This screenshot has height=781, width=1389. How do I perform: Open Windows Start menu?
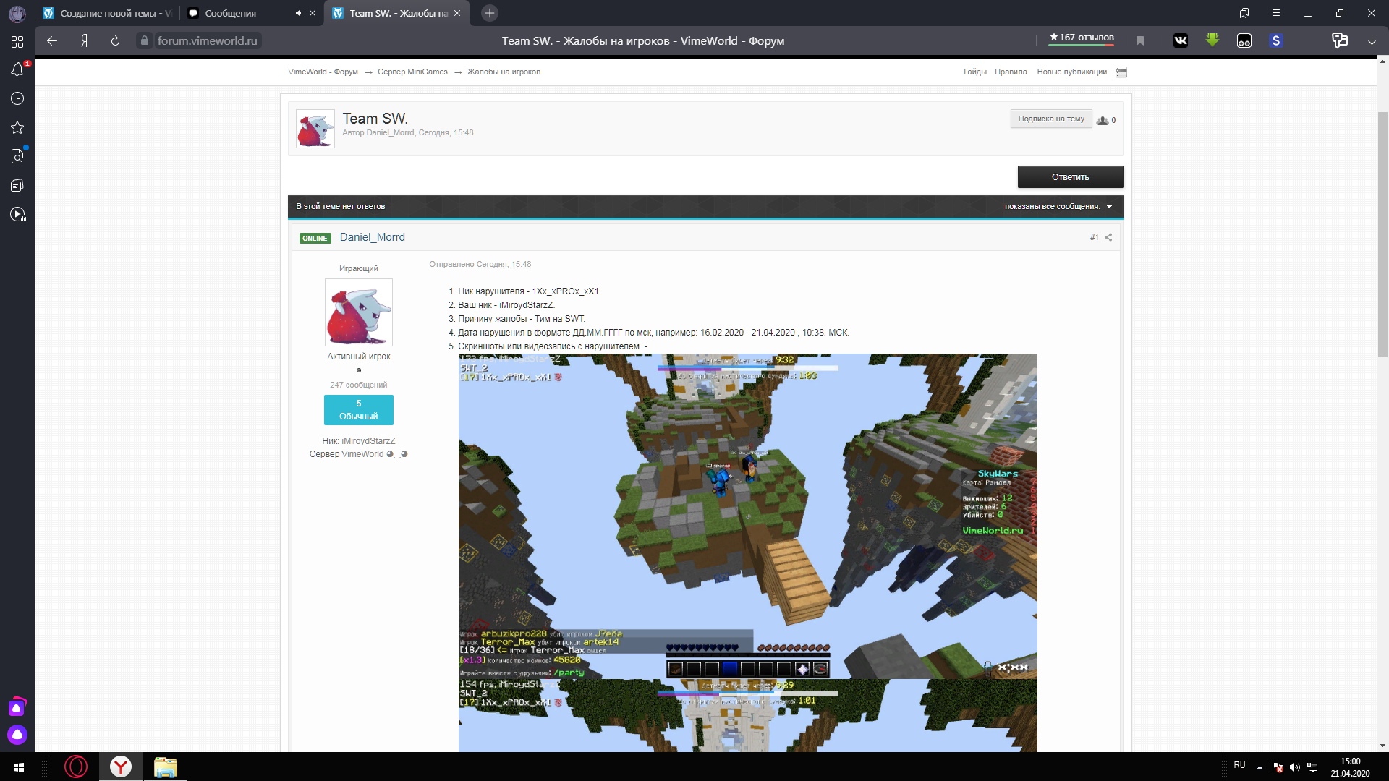pyautogui.click(x=20, y=767)
